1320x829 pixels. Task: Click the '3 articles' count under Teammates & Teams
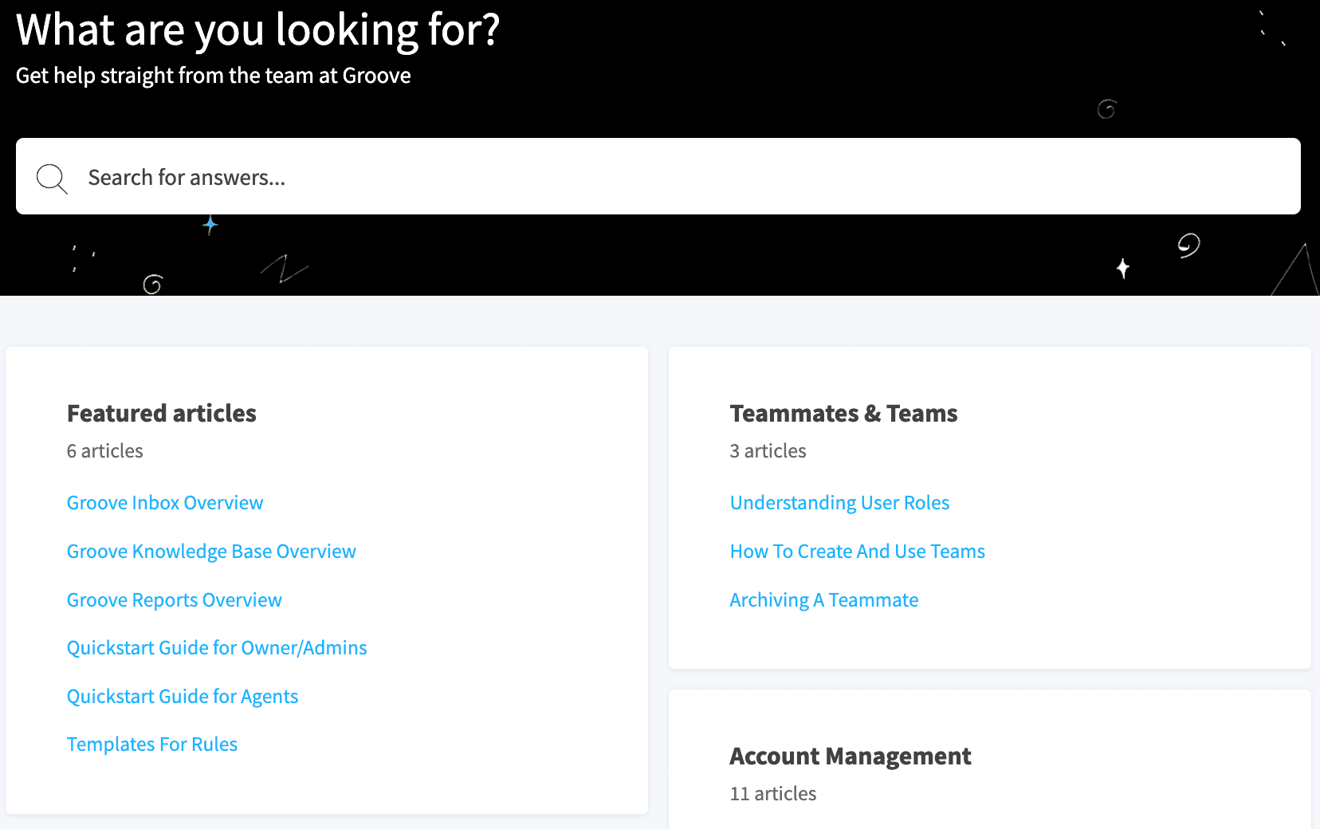(x=767, y=450)
